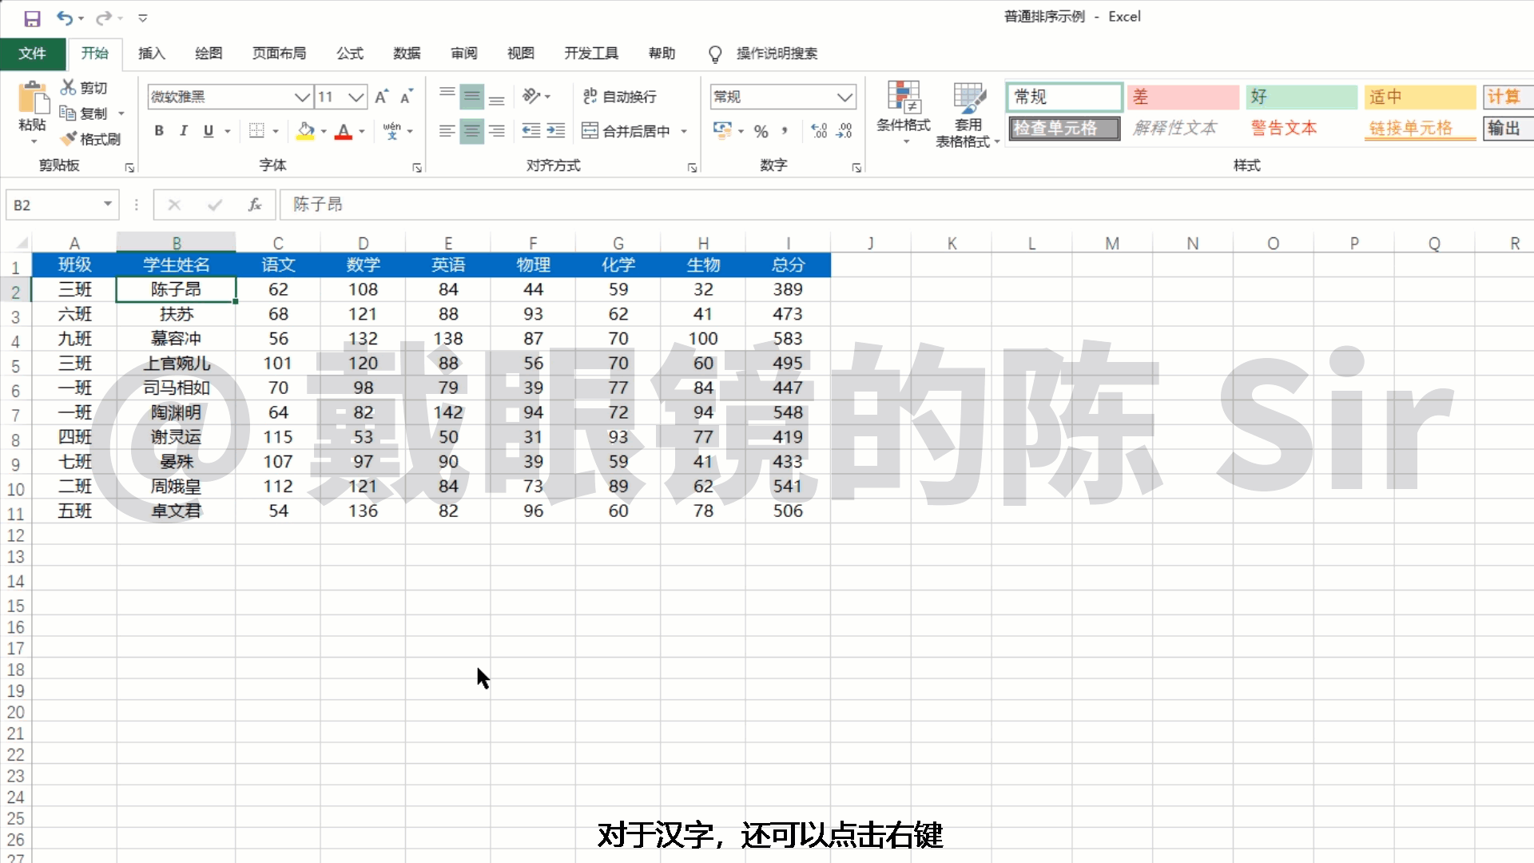Increase font size with the A^ icon
This screenshot has width=1534, height=863.
coord(381,95)
